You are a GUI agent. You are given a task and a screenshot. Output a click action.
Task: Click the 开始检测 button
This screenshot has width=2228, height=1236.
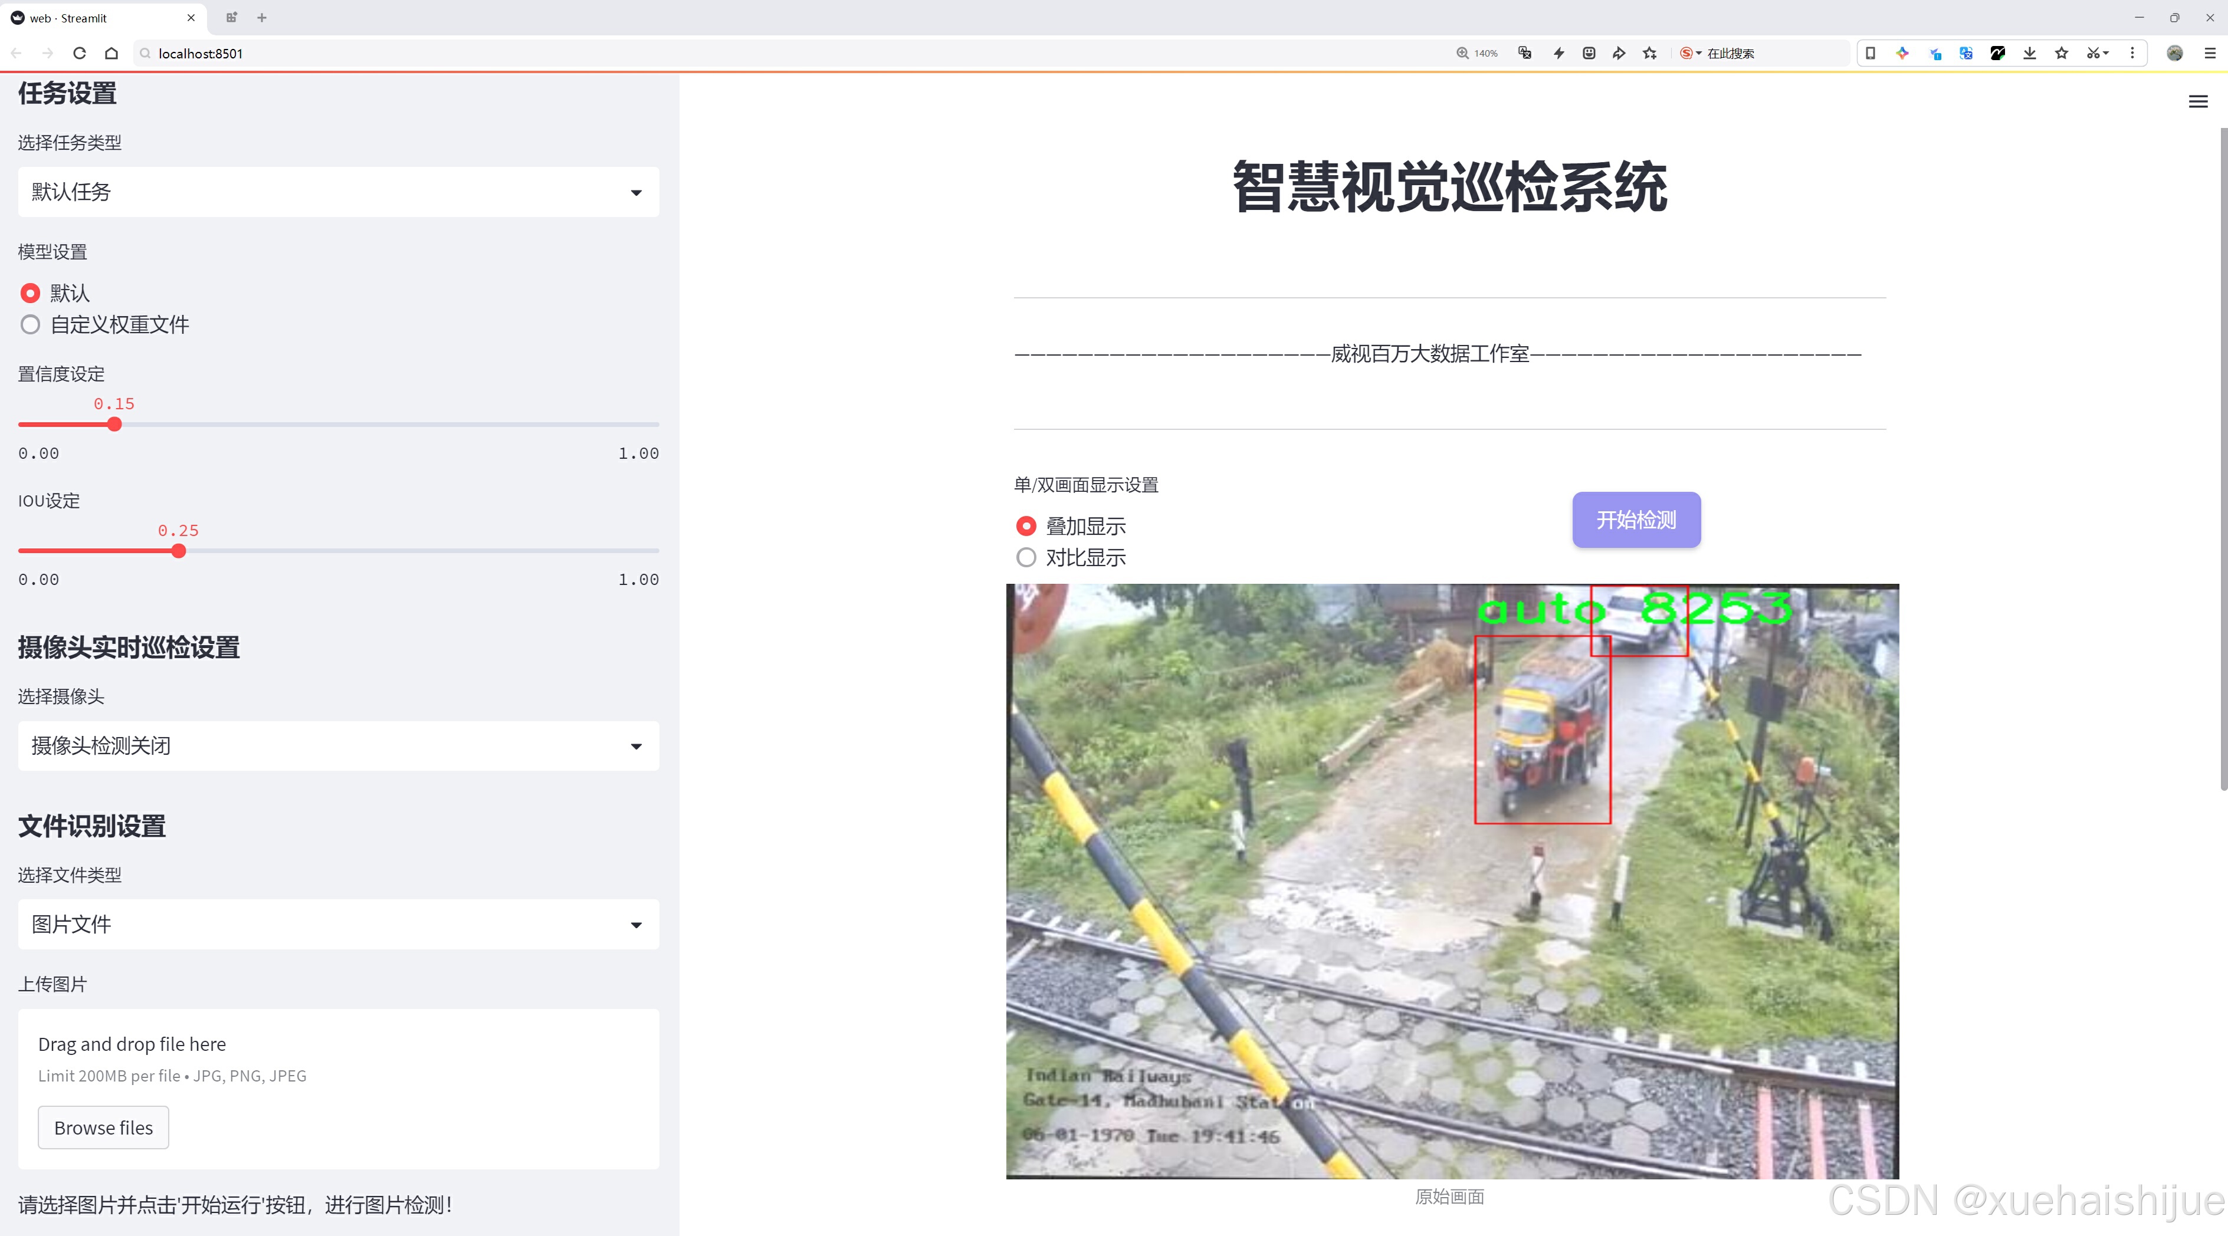[x=1636, y=520]
